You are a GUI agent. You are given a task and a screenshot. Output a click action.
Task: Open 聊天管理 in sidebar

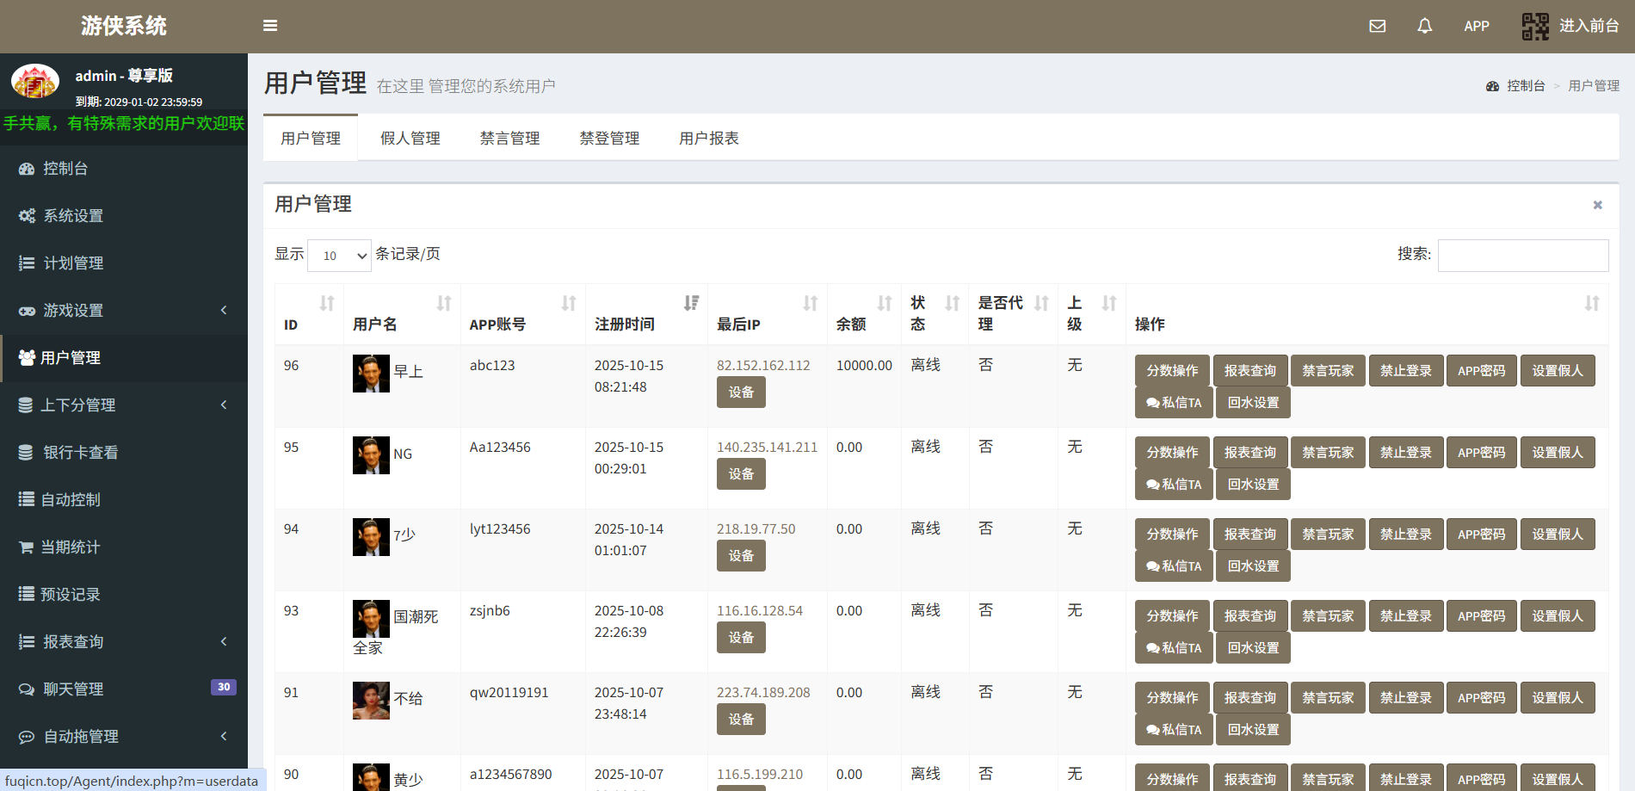(x=73, y=689)
